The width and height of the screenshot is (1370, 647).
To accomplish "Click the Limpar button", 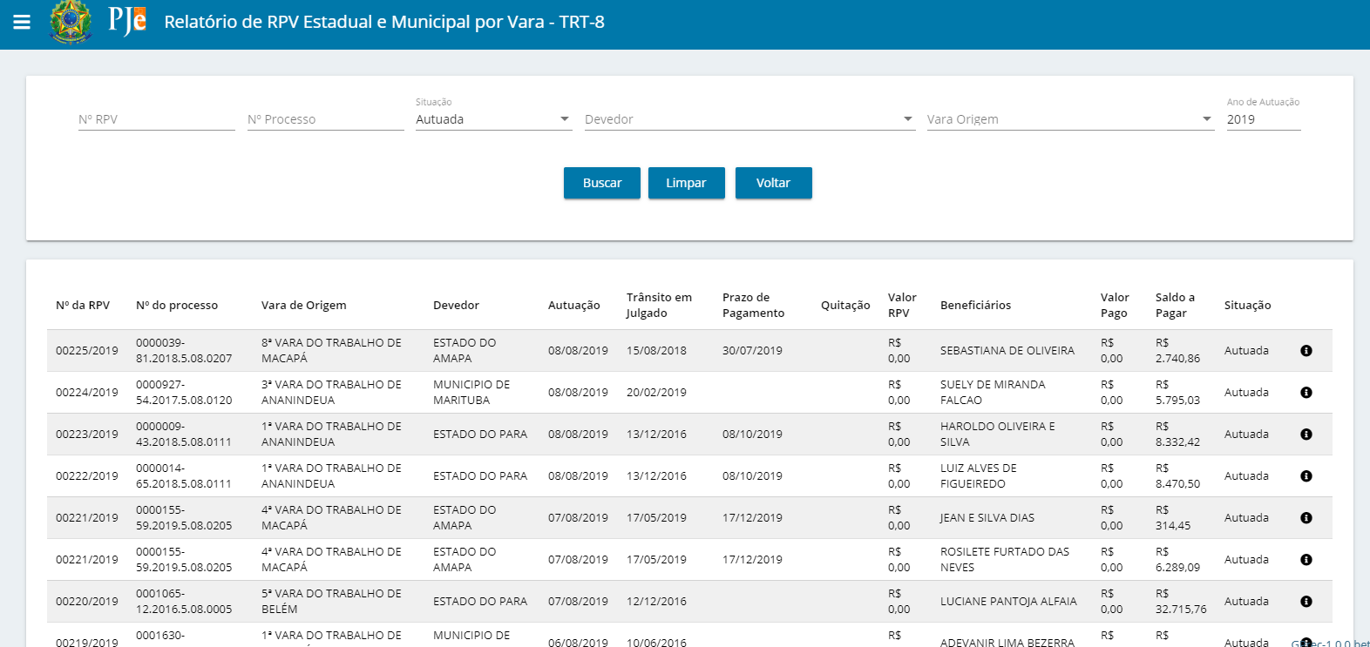I will click(686, 183).
